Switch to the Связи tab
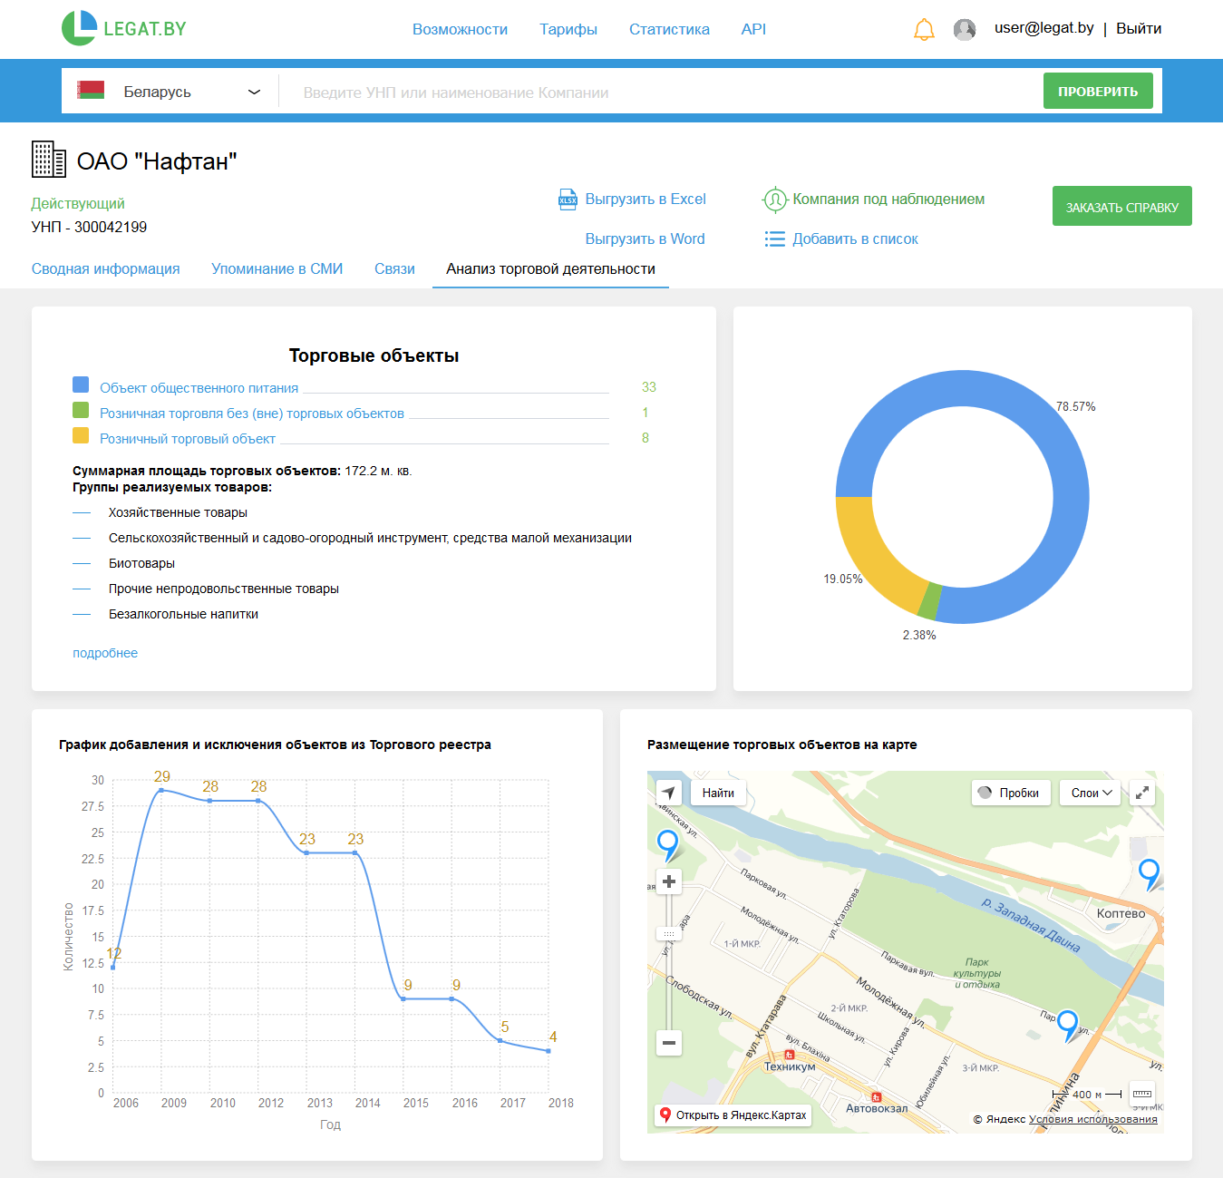 click(x=394, y=269)
